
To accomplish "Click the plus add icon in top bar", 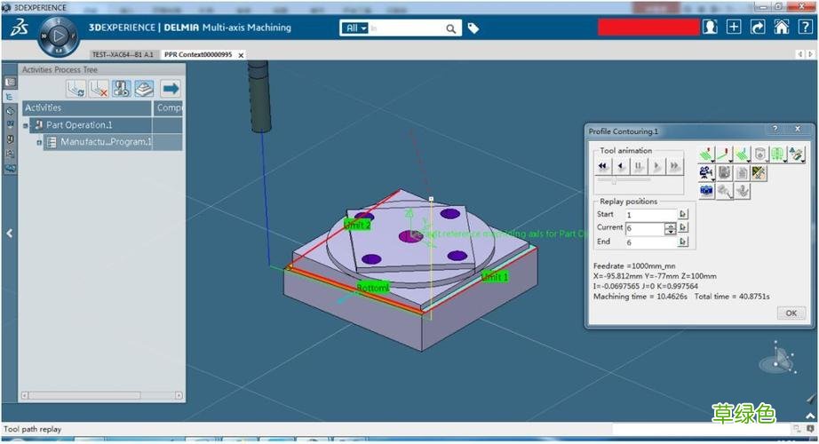I will click(x=734, y=27).
